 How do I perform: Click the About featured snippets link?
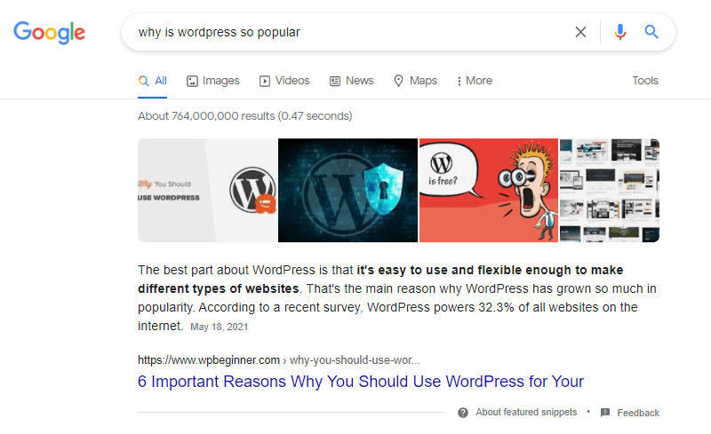[x=526, y=412]
